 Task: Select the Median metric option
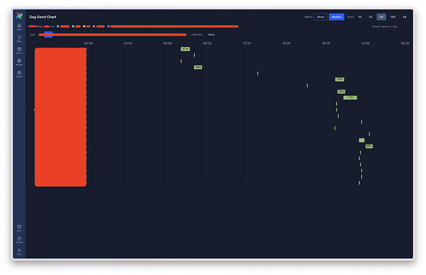tap(336, 17)
